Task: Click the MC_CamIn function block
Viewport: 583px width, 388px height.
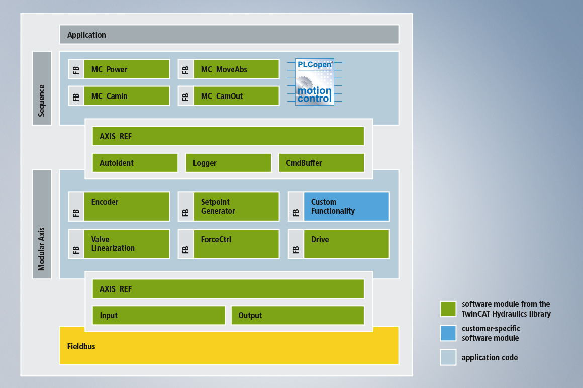Action: pyautogui.click(x=127, y=96)
